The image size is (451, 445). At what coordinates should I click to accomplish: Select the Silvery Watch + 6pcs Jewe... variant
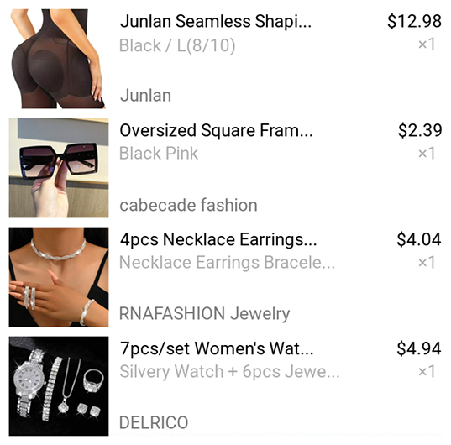pyautogui.click(x=229, y=371)
